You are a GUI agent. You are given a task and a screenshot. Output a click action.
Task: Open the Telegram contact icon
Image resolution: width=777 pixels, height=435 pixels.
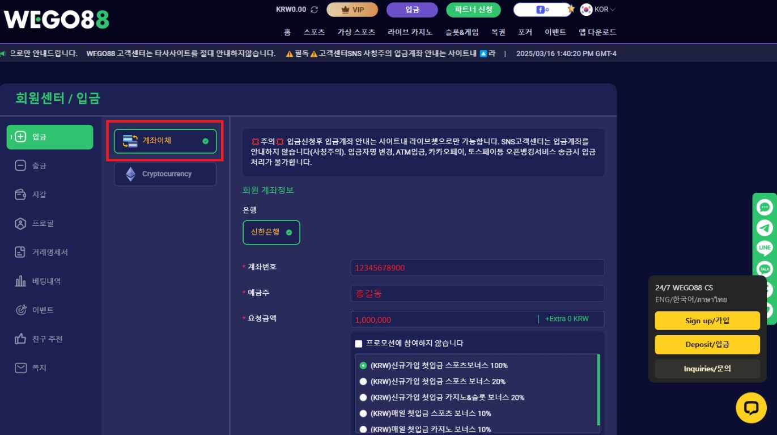pyautogui.click(x=765, y=228)
